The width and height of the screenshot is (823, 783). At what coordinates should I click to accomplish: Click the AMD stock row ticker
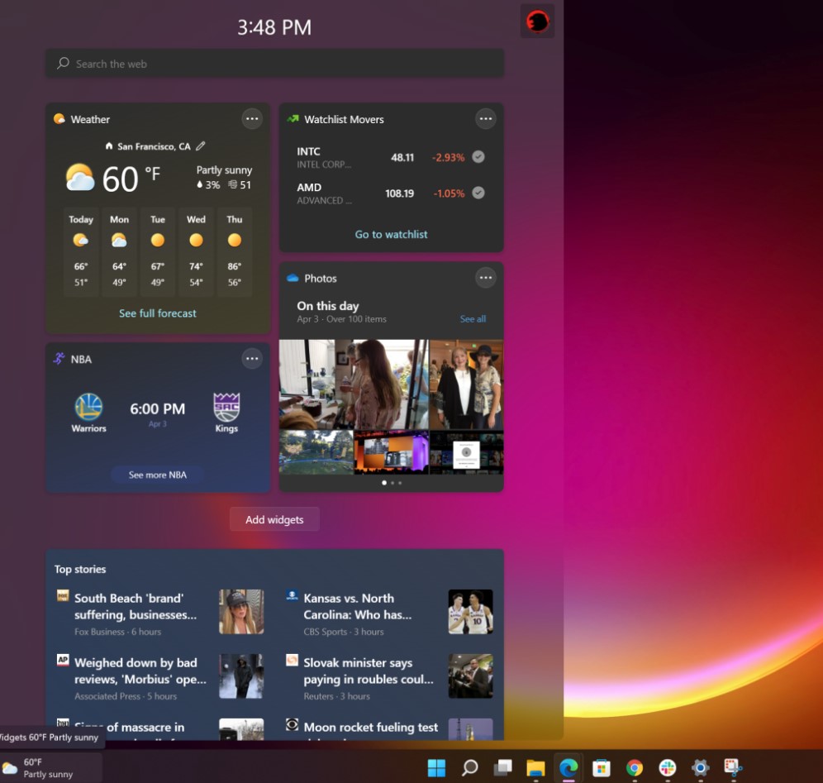pyautogui.click(x=309, y=188)
